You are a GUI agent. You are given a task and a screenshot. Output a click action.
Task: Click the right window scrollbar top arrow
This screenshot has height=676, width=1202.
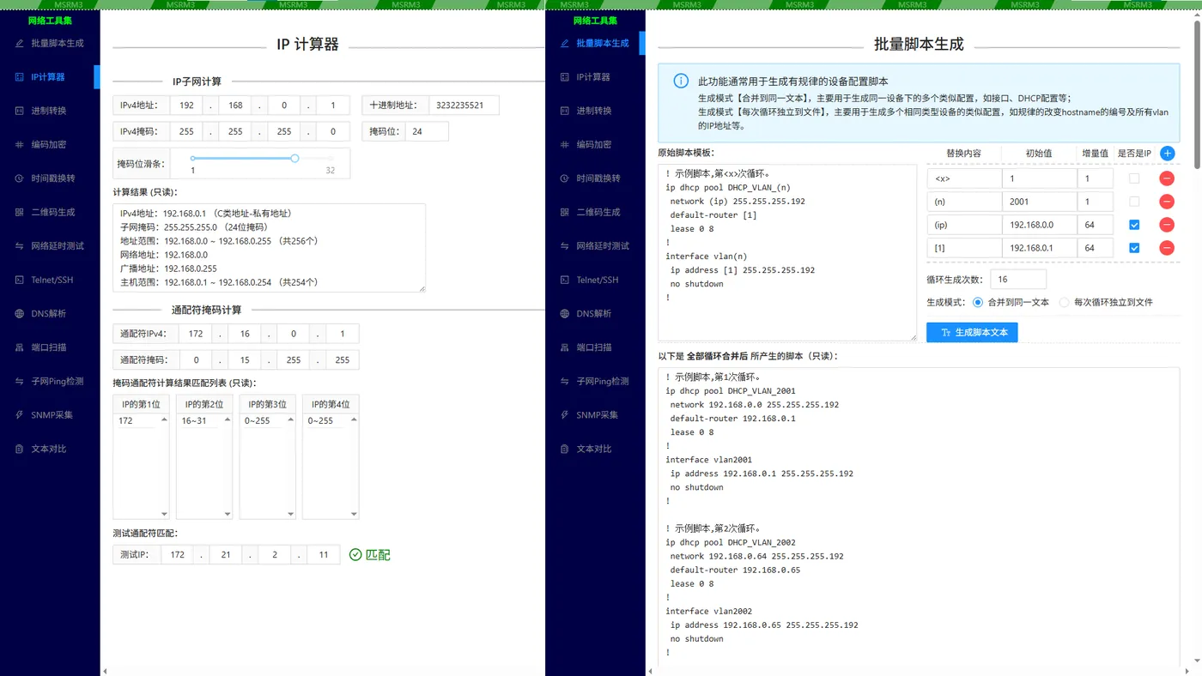[x=1197, y=15]
